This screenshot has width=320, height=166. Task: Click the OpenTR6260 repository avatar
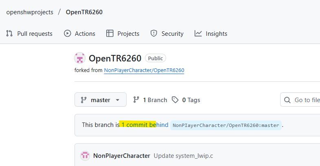coord(80,58)
